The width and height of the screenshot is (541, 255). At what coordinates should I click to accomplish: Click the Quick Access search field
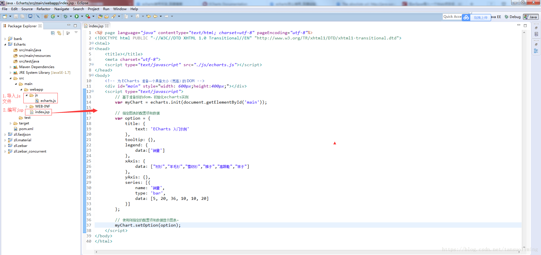(x=453, y=17)
